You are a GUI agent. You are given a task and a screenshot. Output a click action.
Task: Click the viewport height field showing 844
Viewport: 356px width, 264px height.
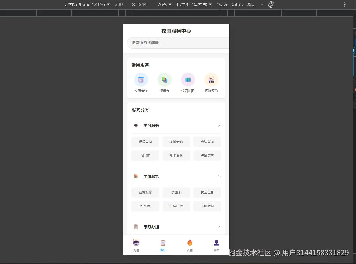143,4
